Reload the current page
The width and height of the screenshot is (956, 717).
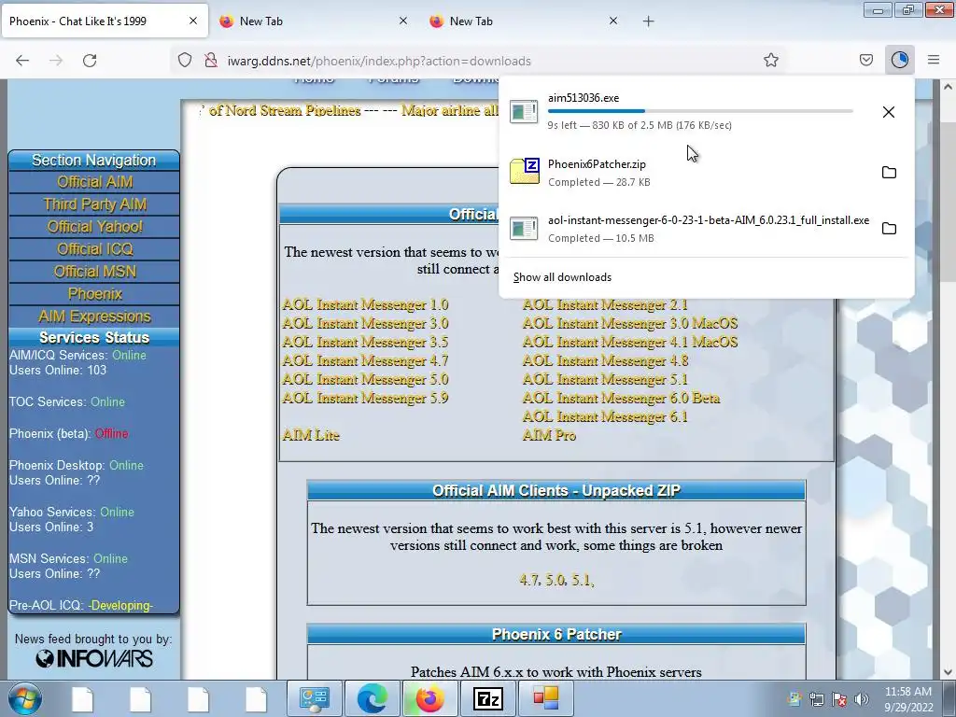[x=90, y=61]
